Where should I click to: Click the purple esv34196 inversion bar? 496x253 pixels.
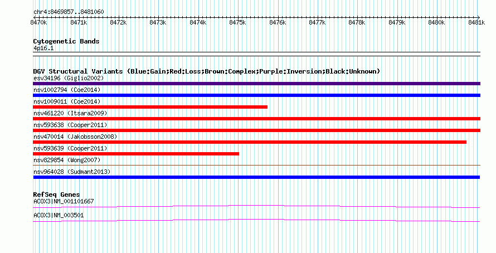point(256,84)
